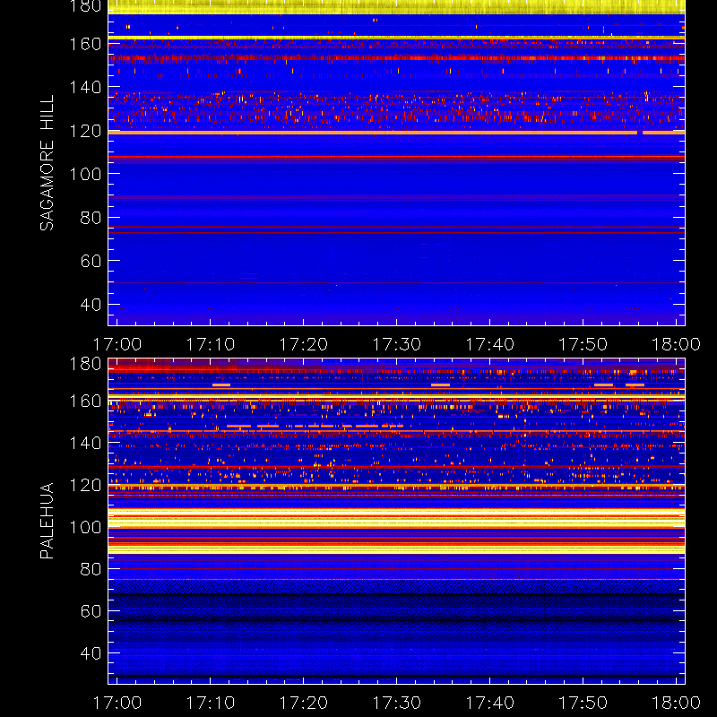
Task: Pick the 80 tick label on Palehua axis
Action: (x=91, y=569)
